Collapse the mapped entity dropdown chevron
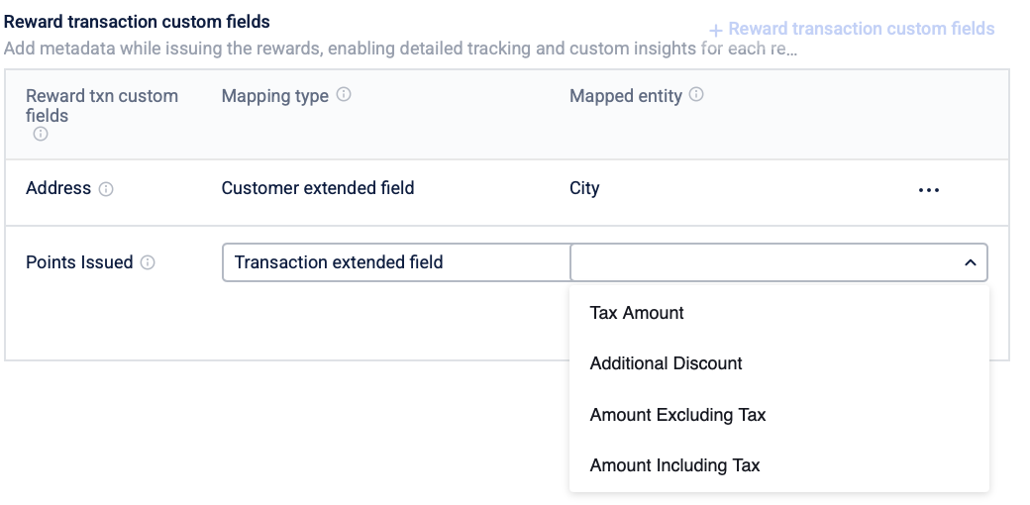 pyautogui.click(x=970, y=262)
